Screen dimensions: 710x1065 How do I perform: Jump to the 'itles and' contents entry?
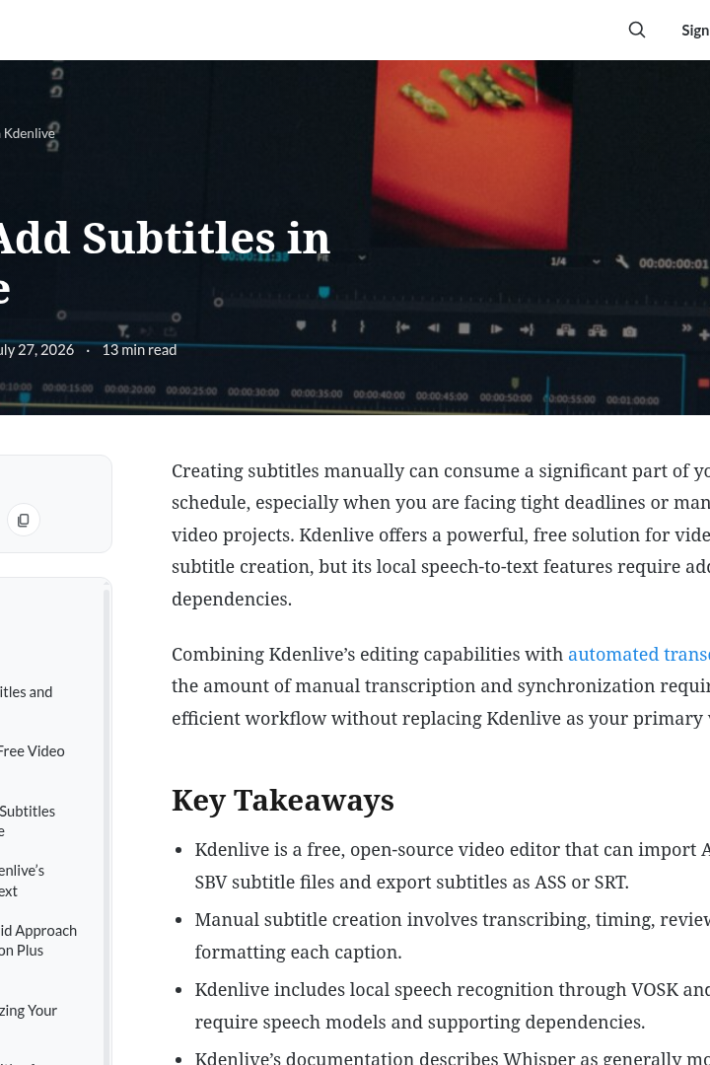26,692
